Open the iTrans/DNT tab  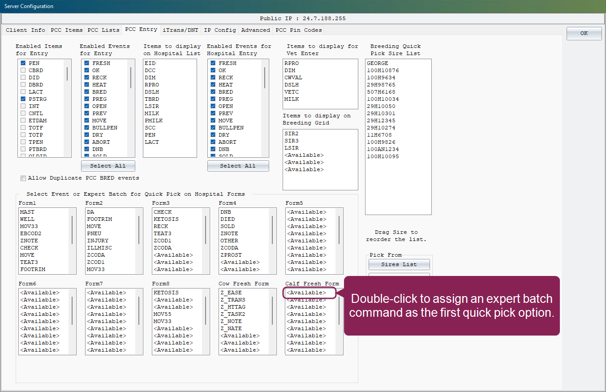(x=181, y=30)
